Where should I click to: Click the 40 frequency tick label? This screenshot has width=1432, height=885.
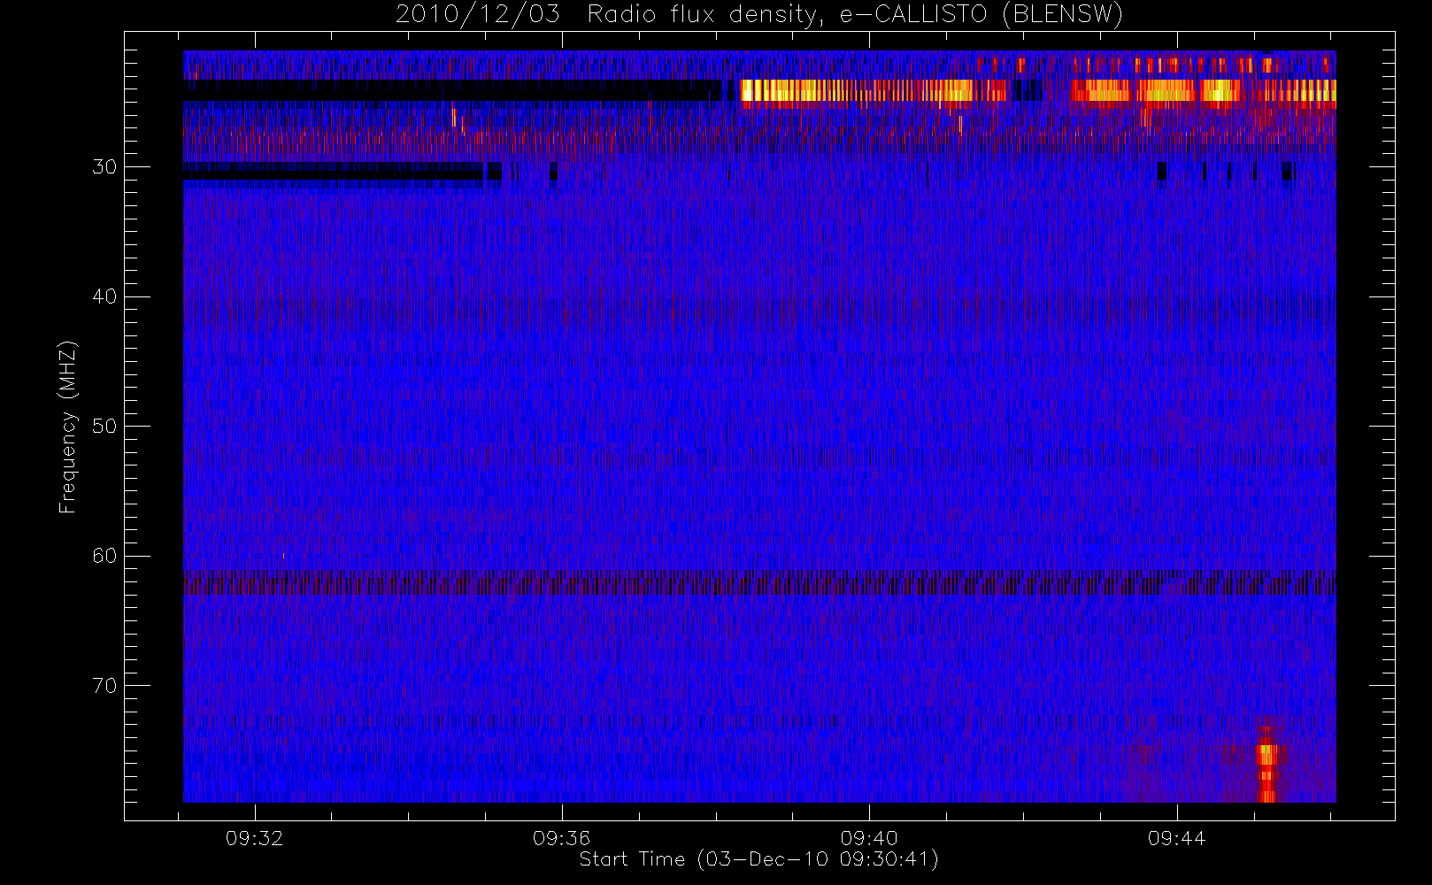click(x=104, y=296)
